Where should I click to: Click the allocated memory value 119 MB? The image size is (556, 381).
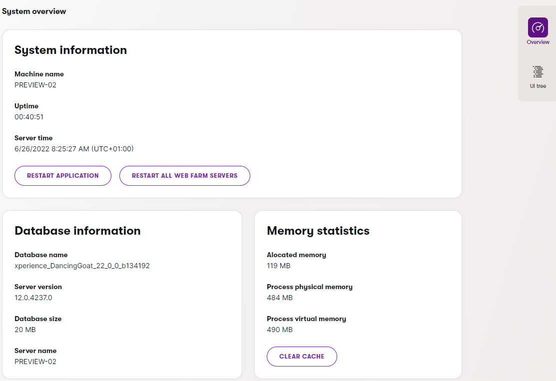(x=278, y=266)
